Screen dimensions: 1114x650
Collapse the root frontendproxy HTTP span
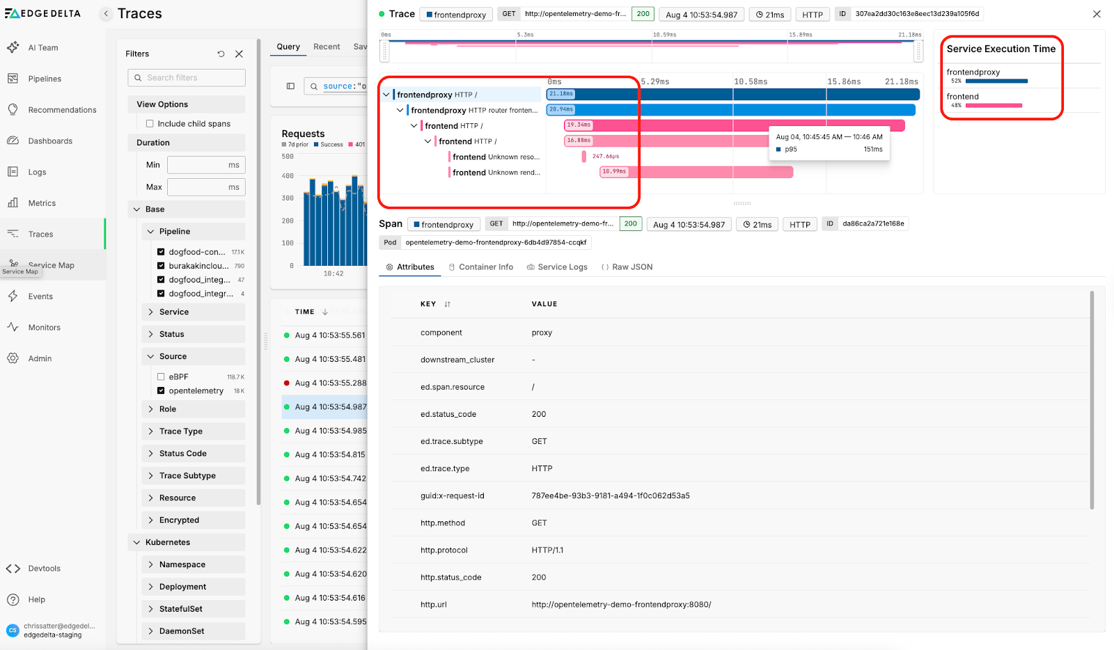tap(386, 95)
